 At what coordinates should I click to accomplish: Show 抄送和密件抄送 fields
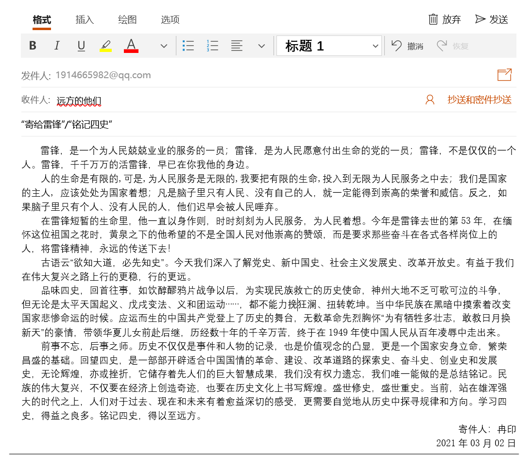coord(480,100)
